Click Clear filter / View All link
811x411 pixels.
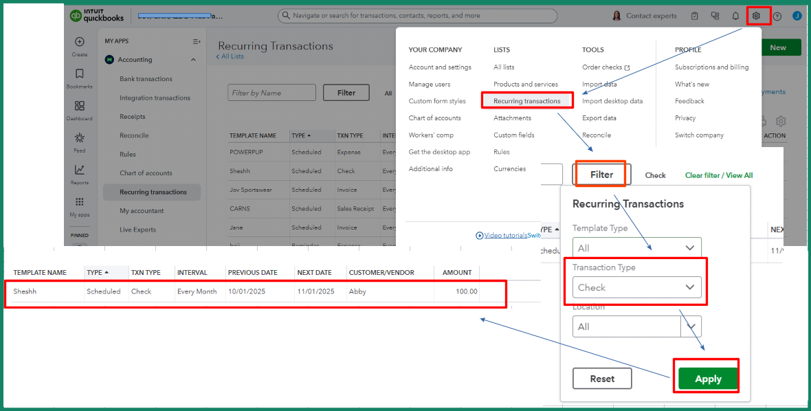click(718, 175)
